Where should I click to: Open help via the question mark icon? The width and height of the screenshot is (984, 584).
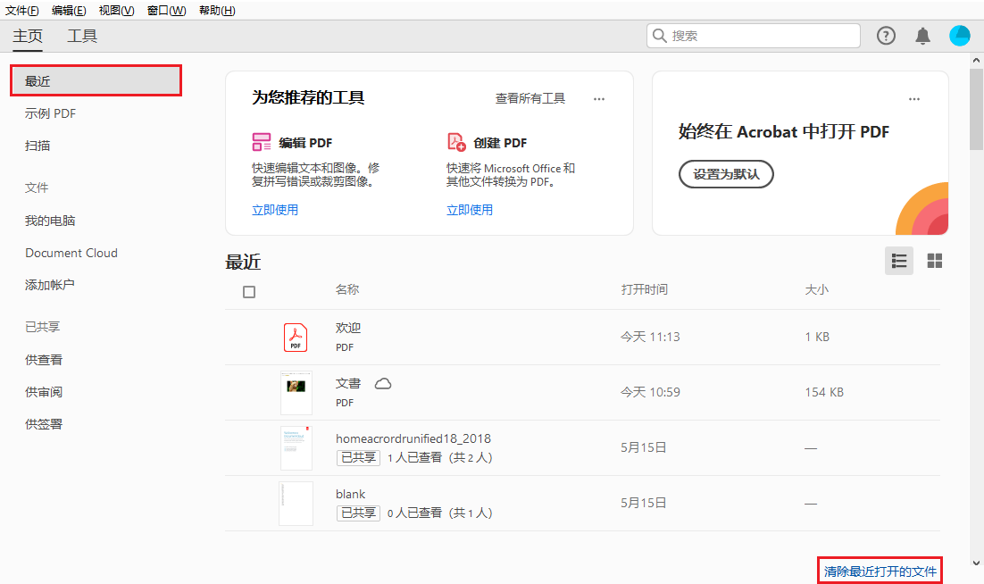(886, 36)
